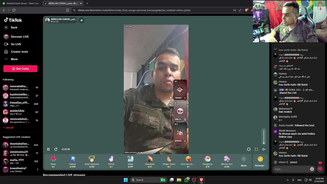Open Discover LIVE
This screenshot has height=184, width=327.
tap(16, 37)
